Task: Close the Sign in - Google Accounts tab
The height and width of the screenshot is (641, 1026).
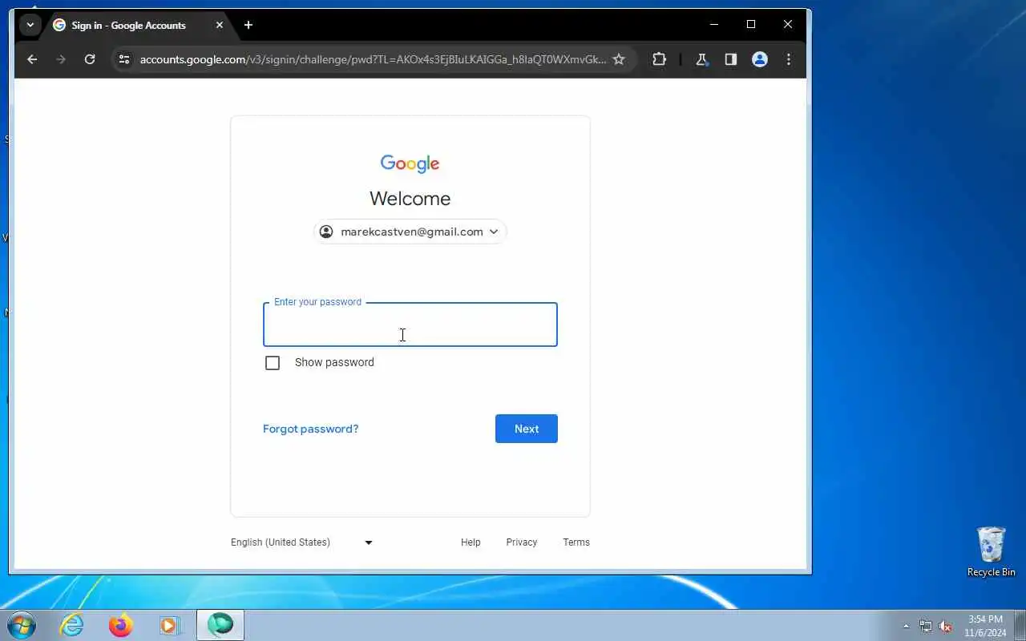Action: coord(220,25)
